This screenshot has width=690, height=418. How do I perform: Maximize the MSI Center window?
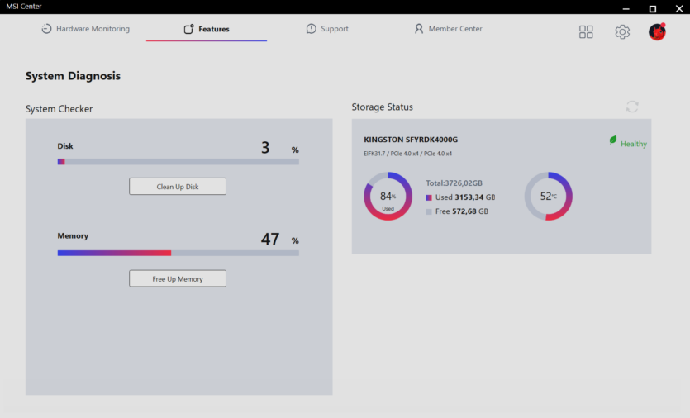[653, 8]
